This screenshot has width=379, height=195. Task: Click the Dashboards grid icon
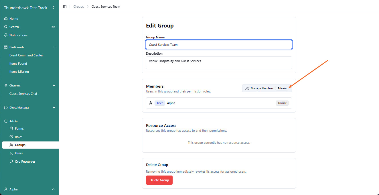(6, 47)
